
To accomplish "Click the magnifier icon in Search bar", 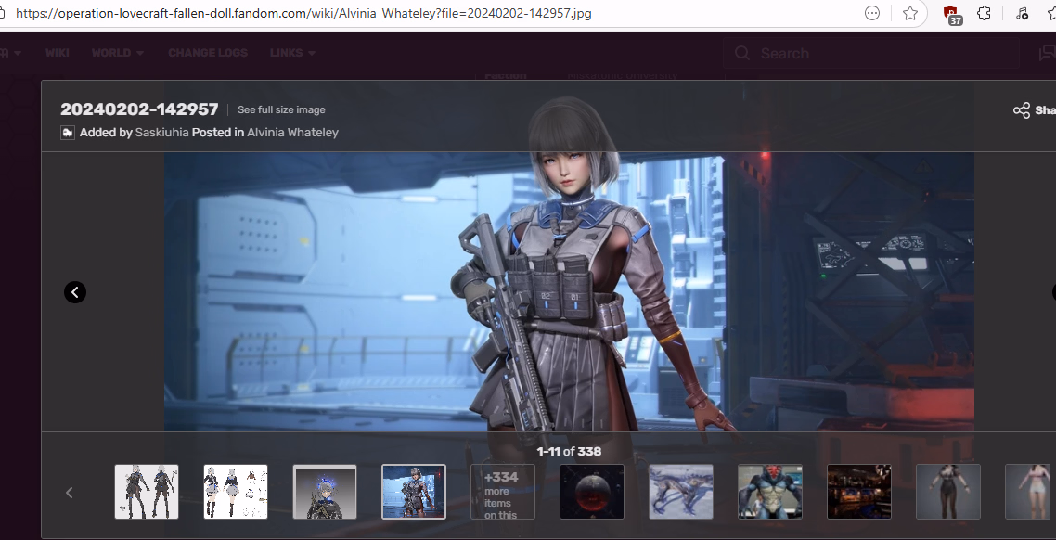I will click(742, 54).
